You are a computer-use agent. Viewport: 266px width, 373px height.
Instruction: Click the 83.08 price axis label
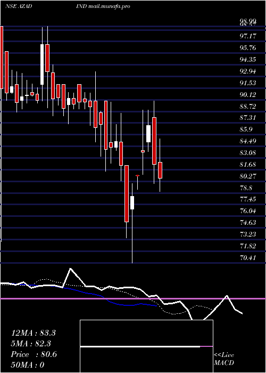(248, 153)
